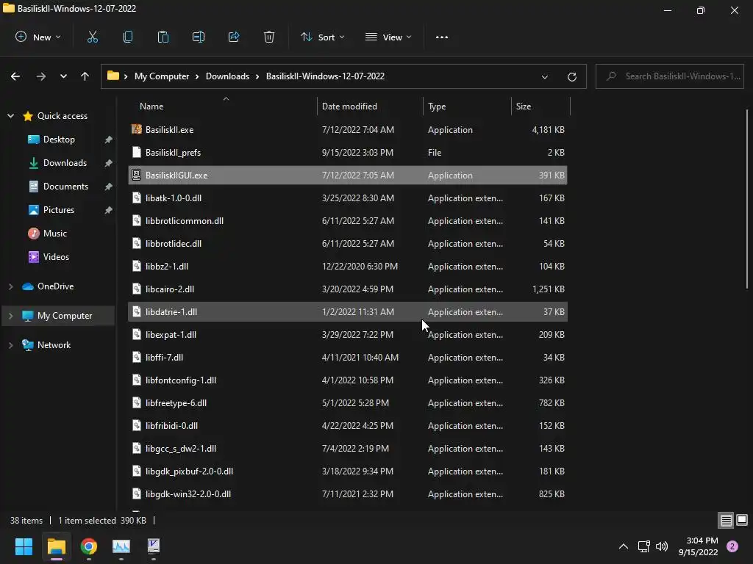The width and height of the screenshot is (753, 564).
Task: Open Google Chrome from taskbar
Action: tap(89, 546)
